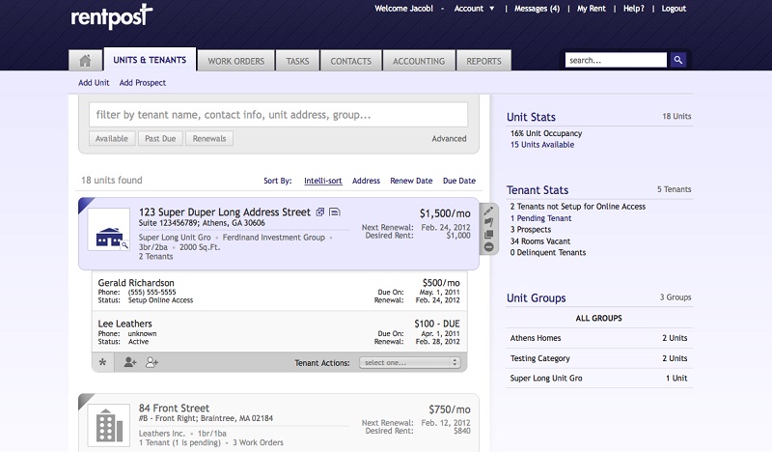Click the tenant filter text field
This screenshot has height=452, width=772.
(x=278, y=115)
